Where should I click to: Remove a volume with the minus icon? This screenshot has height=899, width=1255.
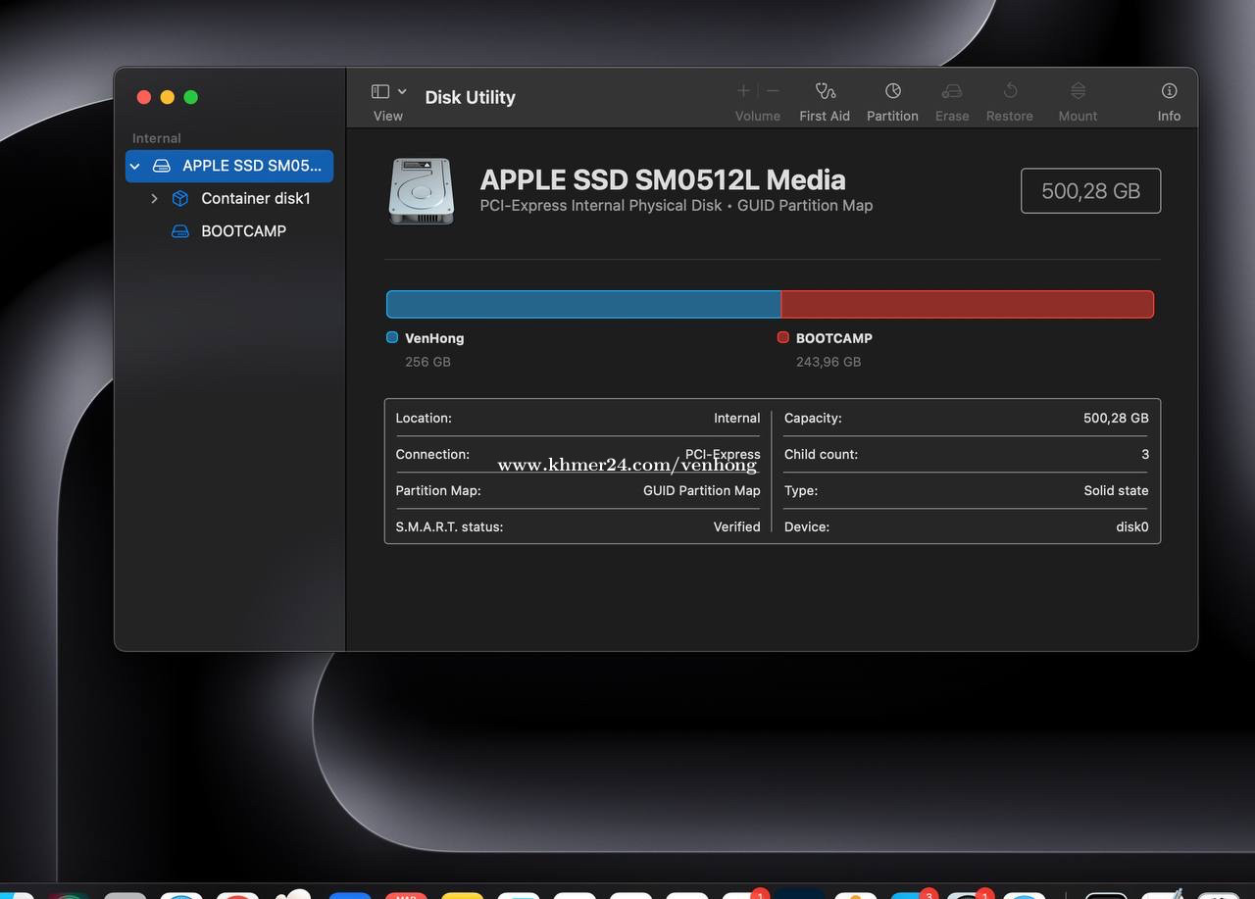pyautogui.click(x=773, y=90)
